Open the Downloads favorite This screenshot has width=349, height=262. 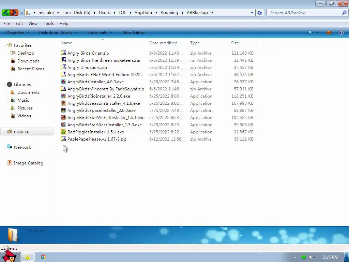click(x=28, y=61)
